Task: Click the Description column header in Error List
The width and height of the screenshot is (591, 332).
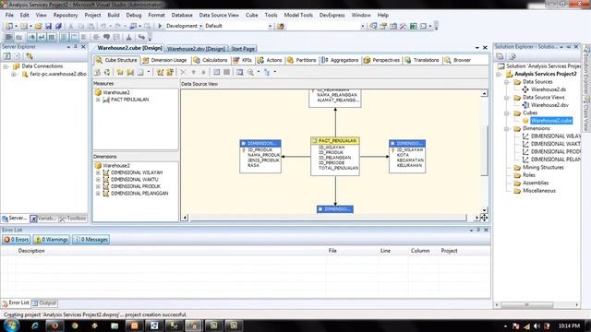Action: (x=31, y=251)
